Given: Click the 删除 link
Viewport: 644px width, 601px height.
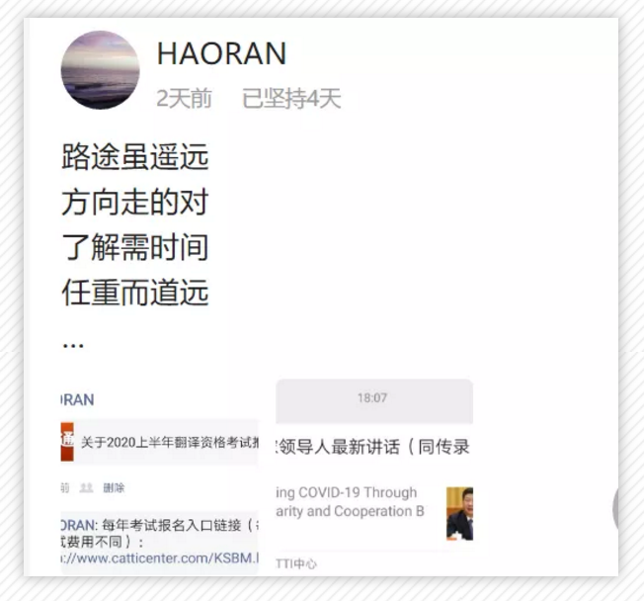Looking at the screenshot, I should point(114,488).
